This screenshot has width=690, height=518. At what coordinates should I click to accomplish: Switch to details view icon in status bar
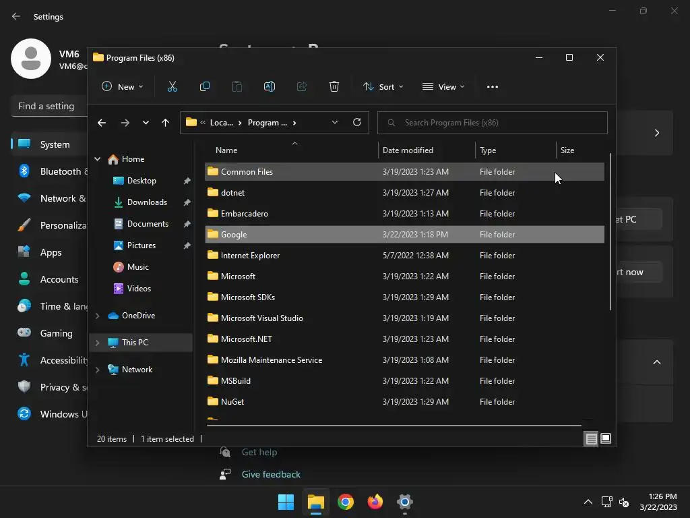tap(591, 438)
